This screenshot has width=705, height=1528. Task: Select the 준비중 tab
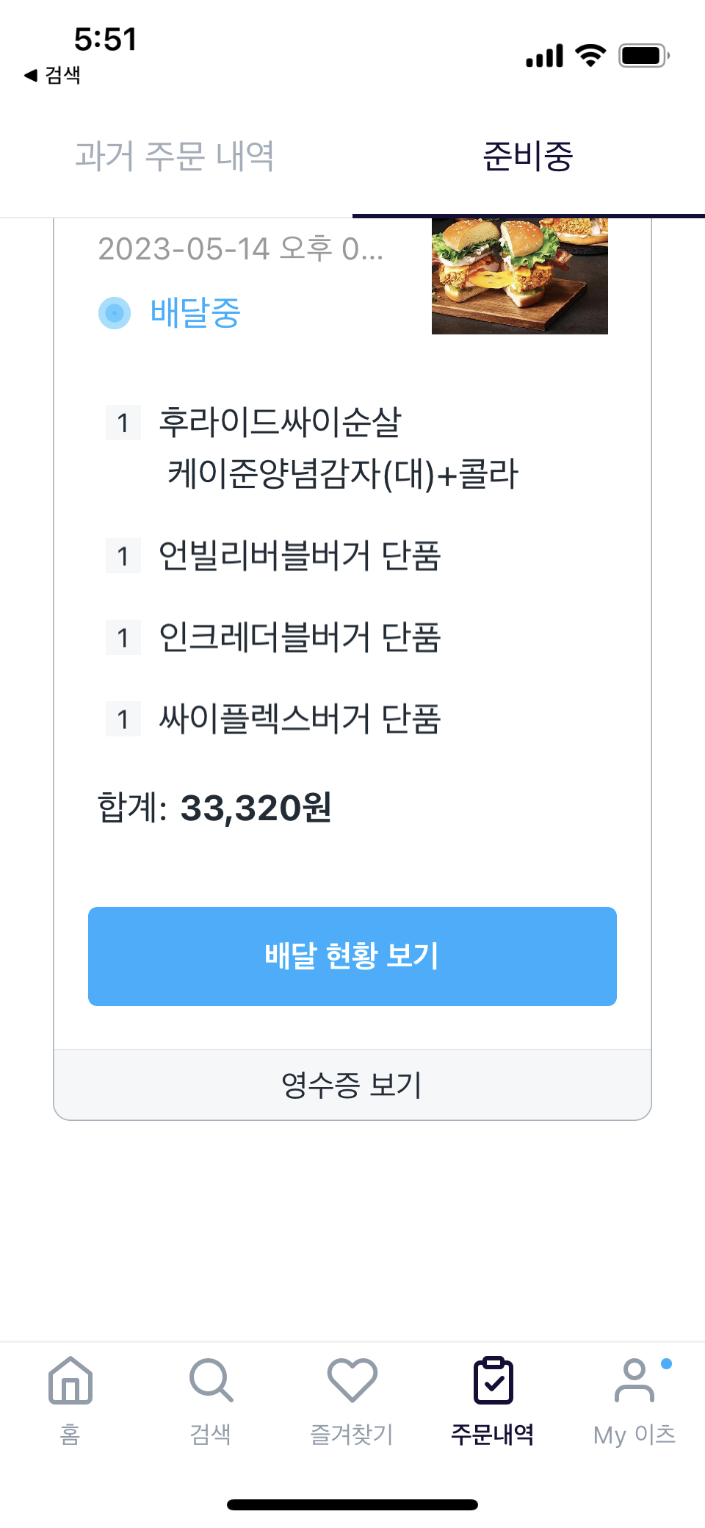[x=528, y=156]
